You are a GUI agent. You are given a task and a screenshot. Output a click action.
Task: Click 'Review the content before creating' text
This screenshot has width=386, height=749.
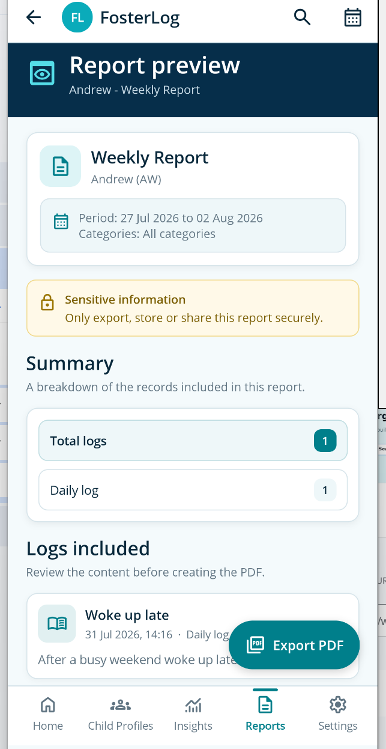[x=145, y=572]
